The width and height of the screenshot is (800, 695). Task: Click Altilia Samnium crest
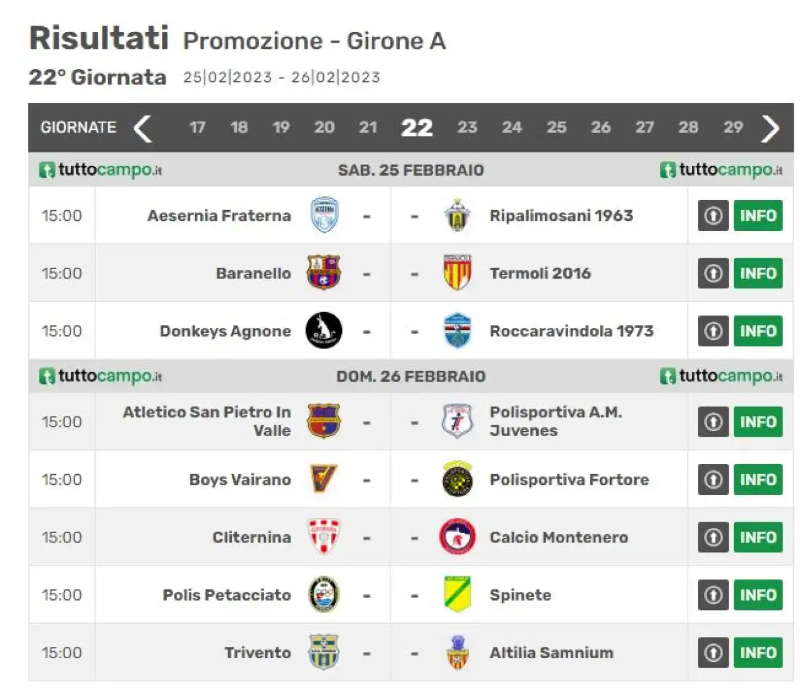457,652
